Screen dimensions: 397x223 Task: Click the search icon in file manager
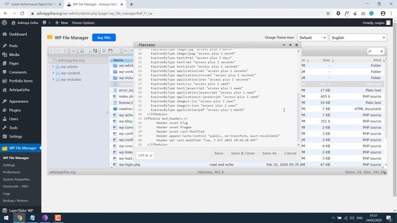pyautogui.click(x=370, y=51)
